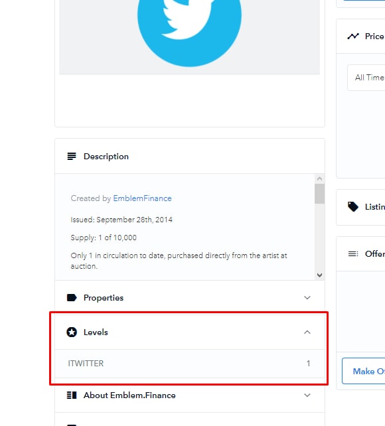
Task: Click the description scrollbar thumb
Action: pos(319,194)
